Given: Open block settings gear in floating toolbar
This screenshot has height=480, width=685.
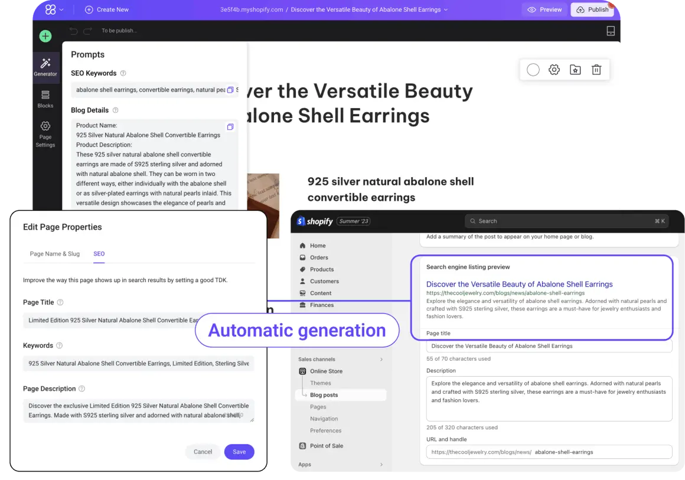Looking at the screenshot, I should pos(554,70).
